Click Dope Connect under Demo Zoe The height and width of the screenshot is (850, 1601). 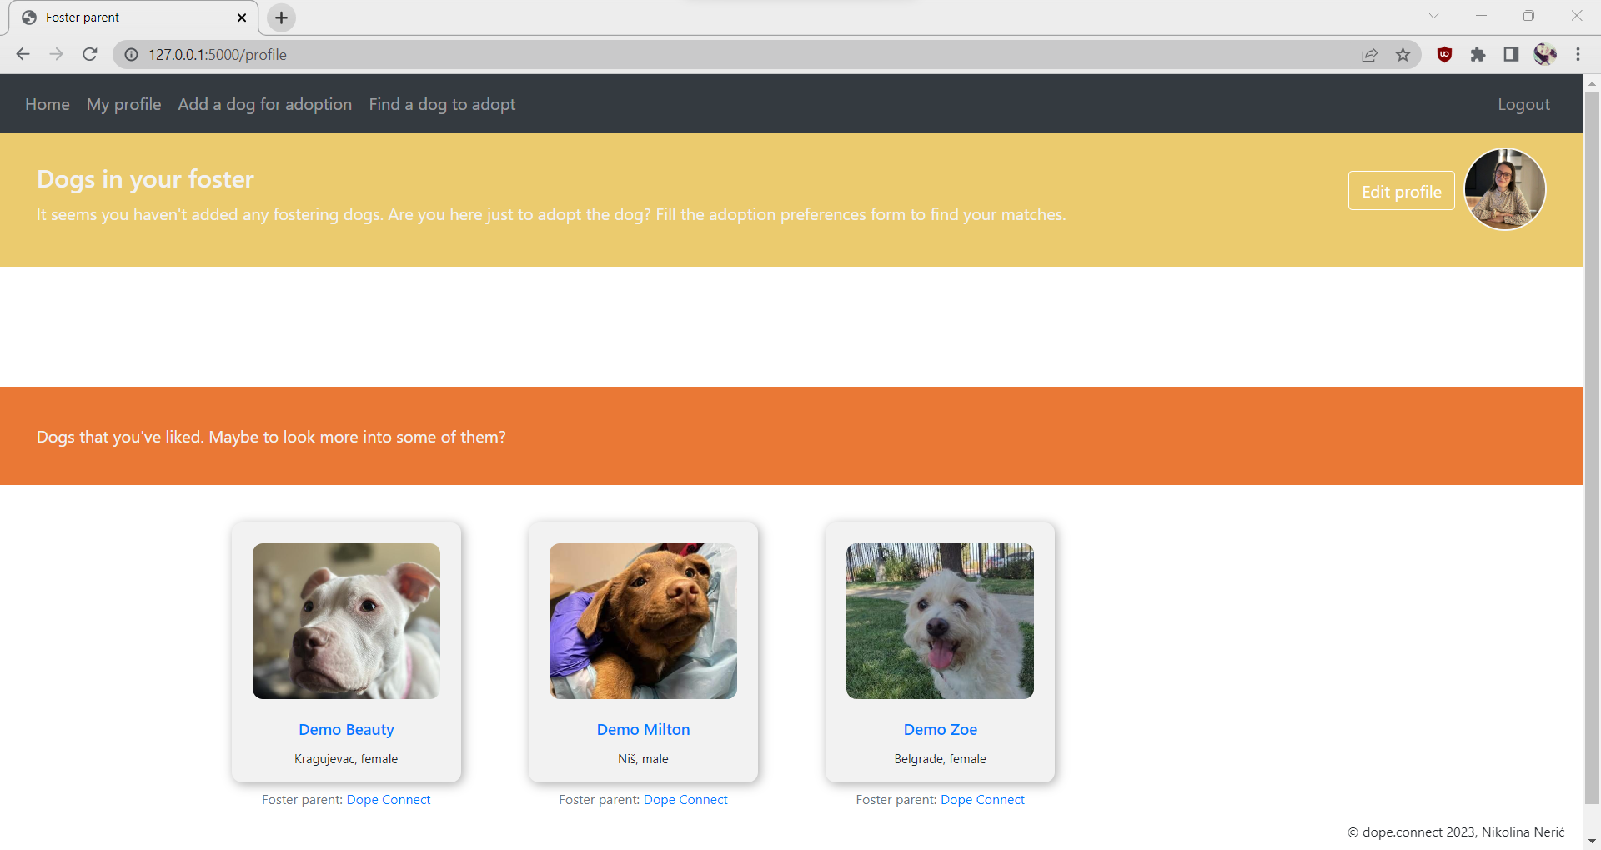click(x=982, y=799)
